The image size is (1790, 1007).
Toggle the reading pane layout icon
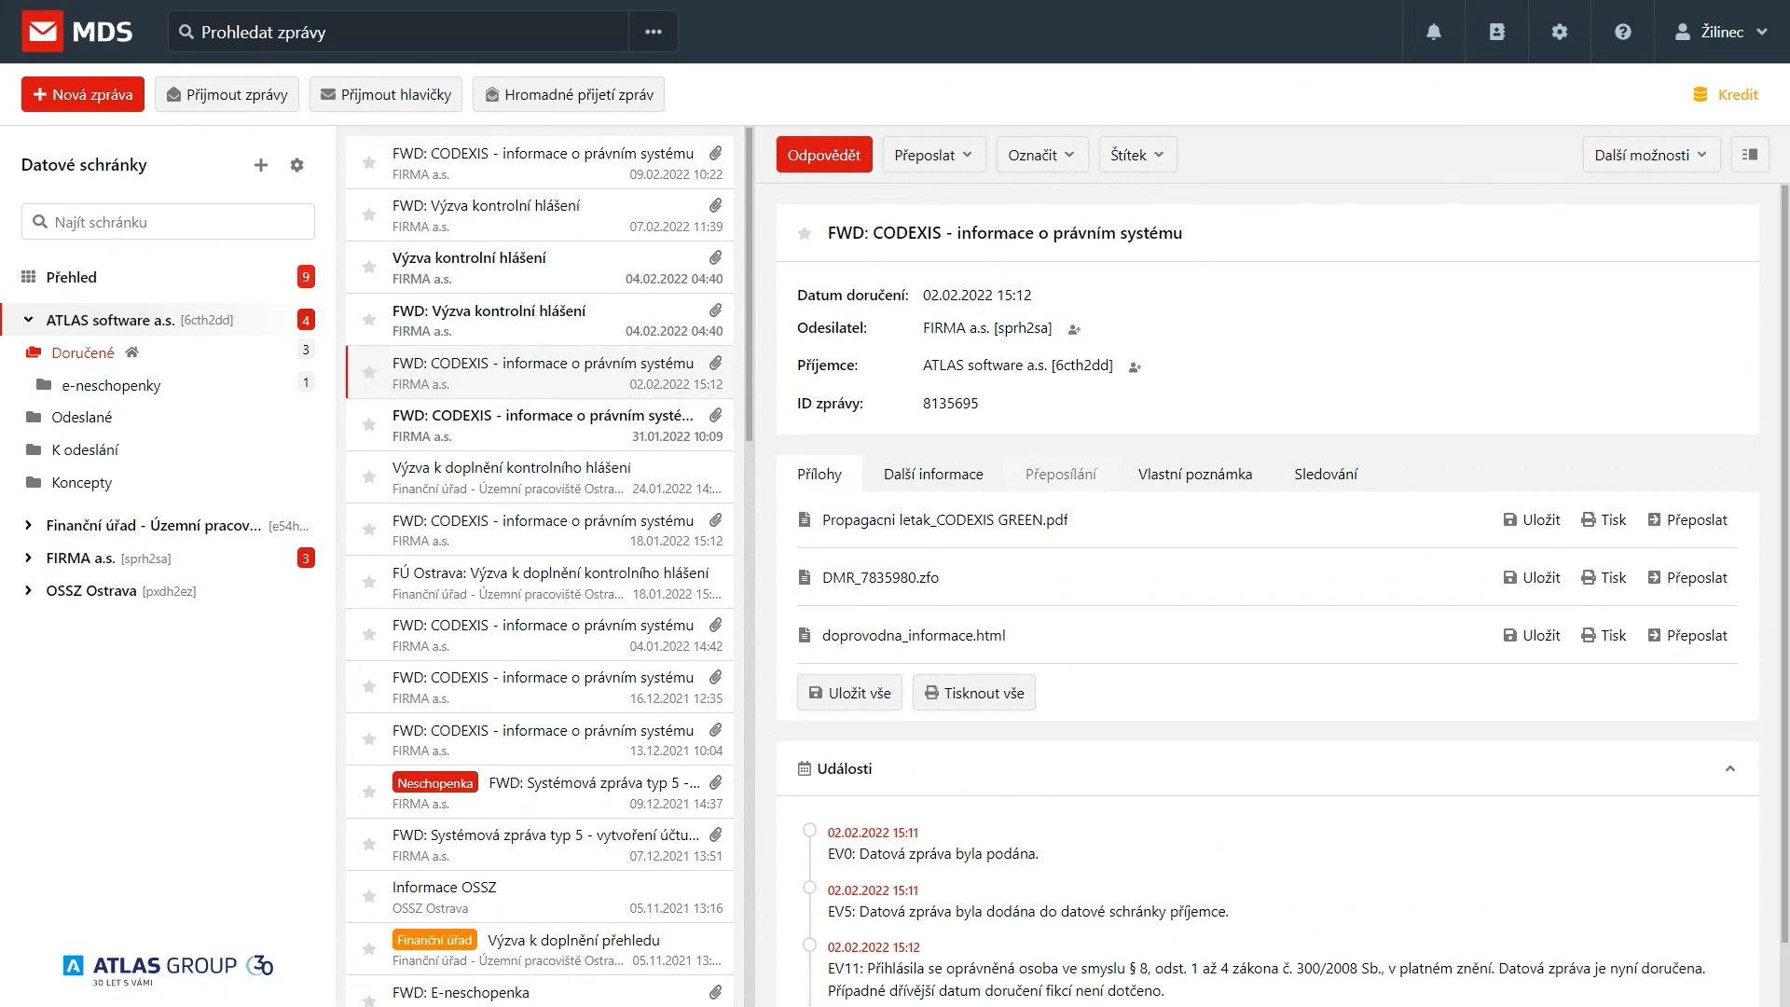[1750, 155]
